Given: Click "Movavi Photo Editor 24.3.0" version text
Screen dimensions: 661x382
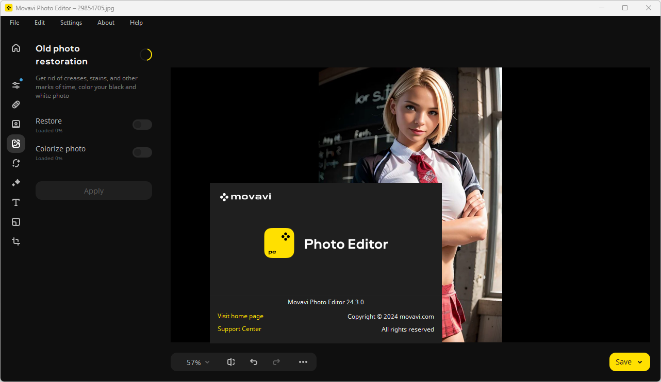Looking at the screenshot, I should pos(326,302).
